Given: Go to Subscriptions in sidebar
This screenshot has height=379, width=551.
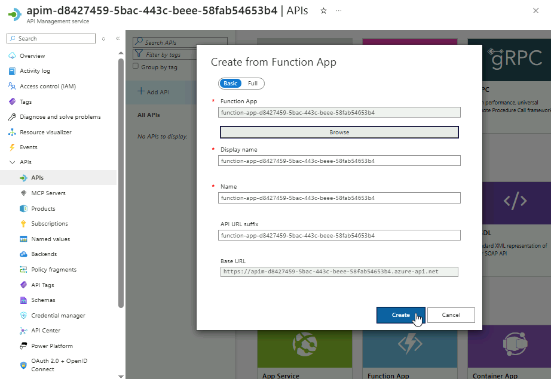Looking at the screenshot, I should tap(50, 224).
